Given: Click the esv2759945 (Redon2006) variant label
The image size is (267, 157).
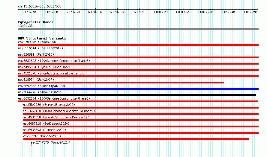Looking at the screenshot, I should (38, 42).
